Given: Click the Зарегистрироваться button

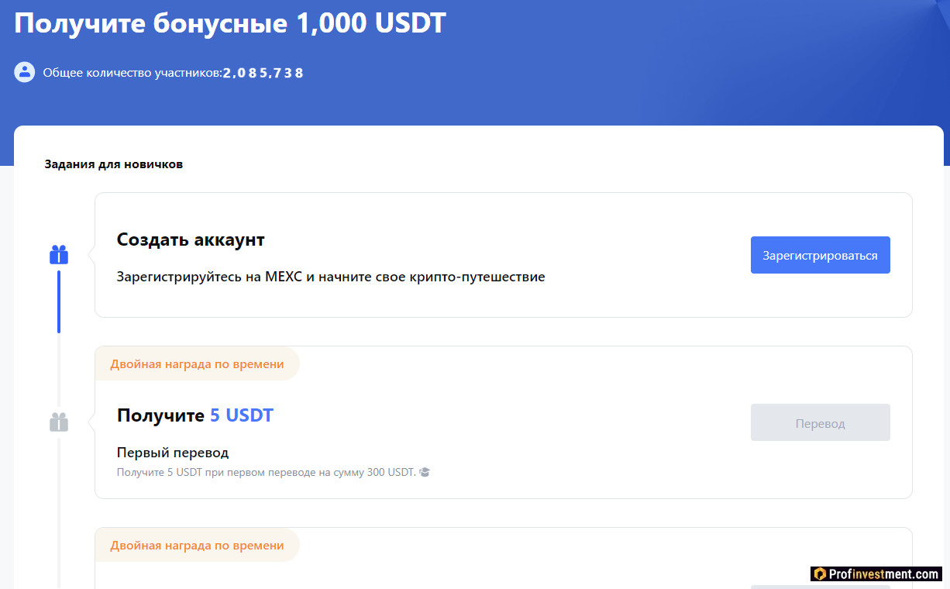Looking at the screenshot, I should tap(820, 254).
